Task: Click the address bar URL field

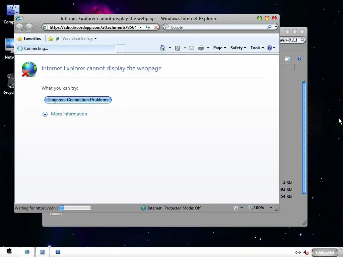Action: 93,27
